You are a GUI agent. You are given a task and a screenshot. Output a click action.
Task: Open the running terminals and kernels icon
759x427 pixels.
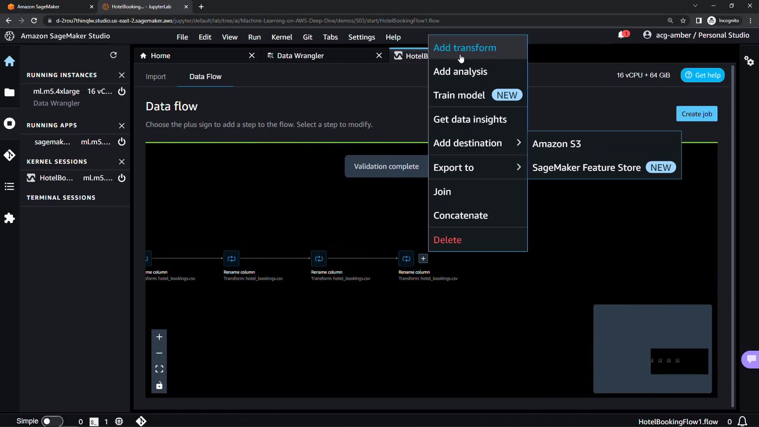[9, 124]
